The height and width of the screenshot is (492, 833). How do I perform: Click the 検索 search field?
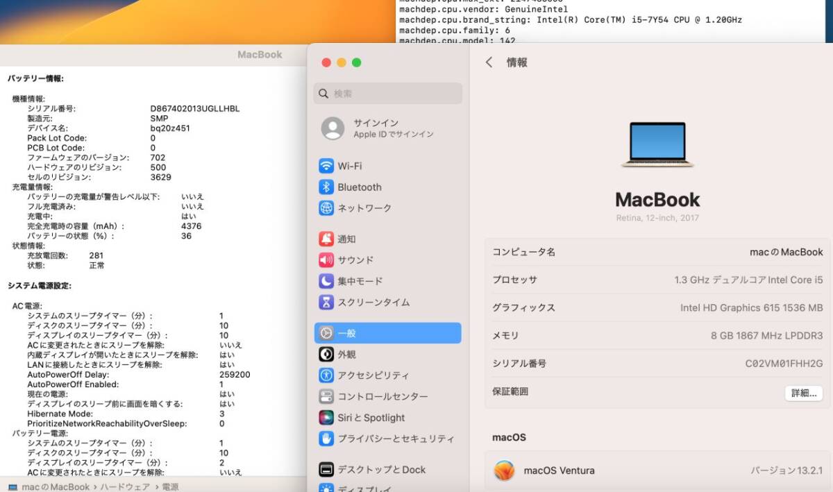tap(387, 93)
